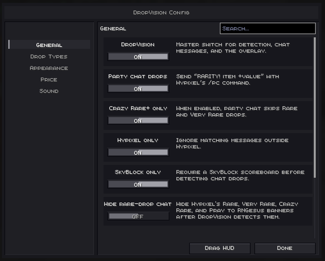Click the Party chat drops label
325x261 pixels.
pyautogui.click(x=138, y=77)
